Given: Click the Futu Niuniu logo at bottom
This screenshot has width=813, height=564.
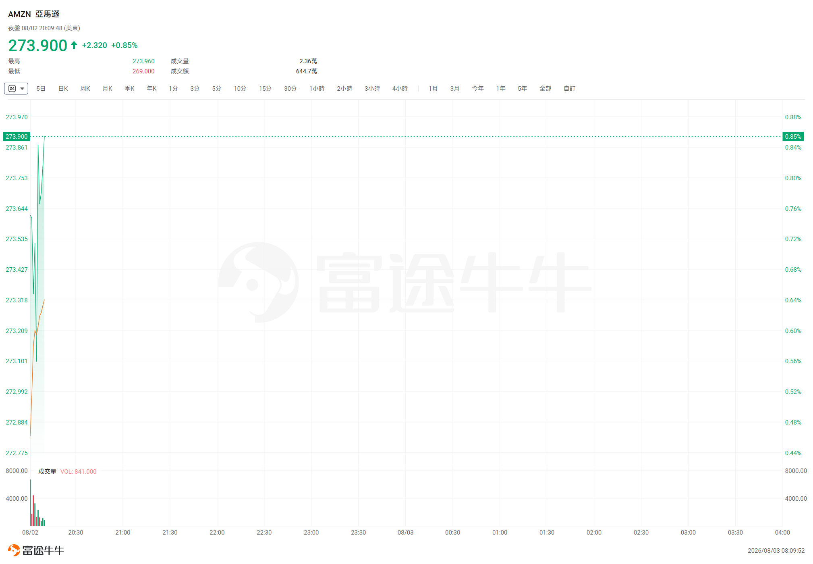Looking at the screenshot, I should [x=36, y=550].
